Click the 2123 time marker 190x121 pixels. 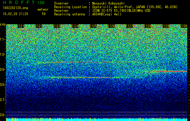pos(57,26)
